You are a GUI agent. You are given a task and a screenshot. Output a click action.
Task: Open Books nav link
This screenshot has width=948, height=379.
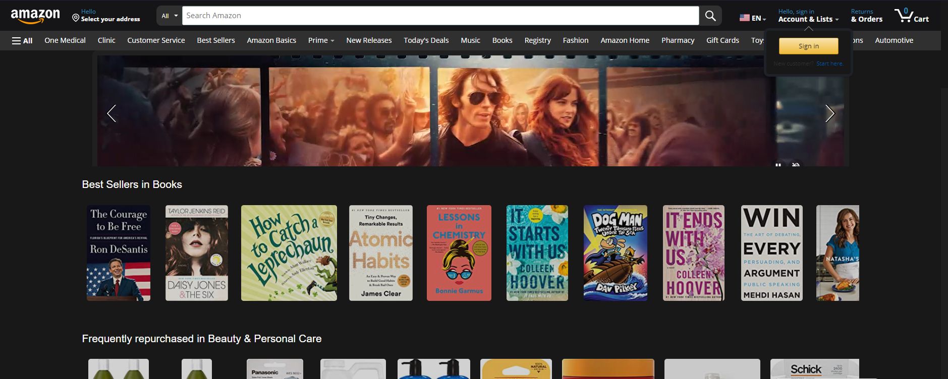[x=502, y=40]
